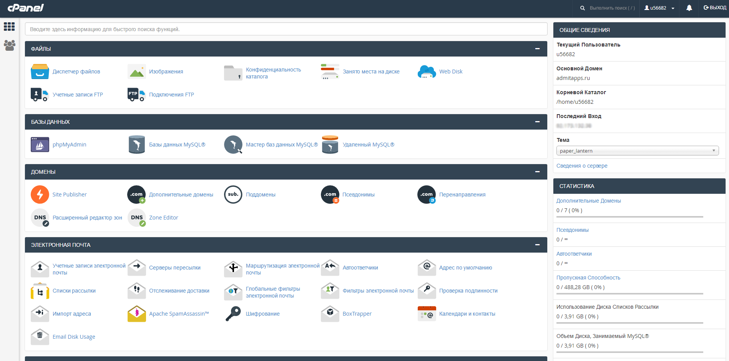This screenshot has height=361, width=729.
Task: Open the File Manager icon (Диспетчер файлов)
Action: coord(40,72)
